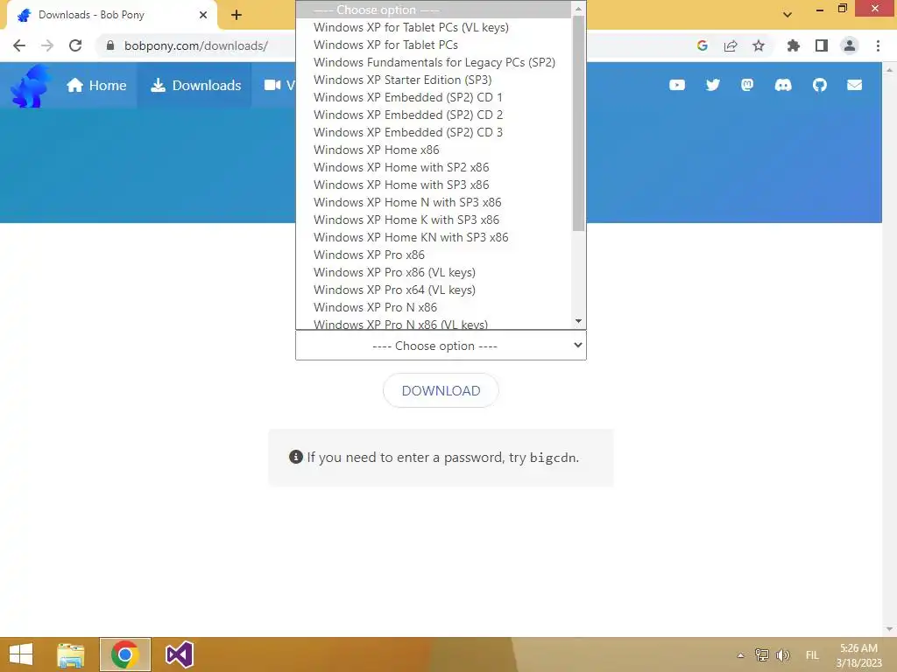Click dropdown list scroll-down arrow

578,321
